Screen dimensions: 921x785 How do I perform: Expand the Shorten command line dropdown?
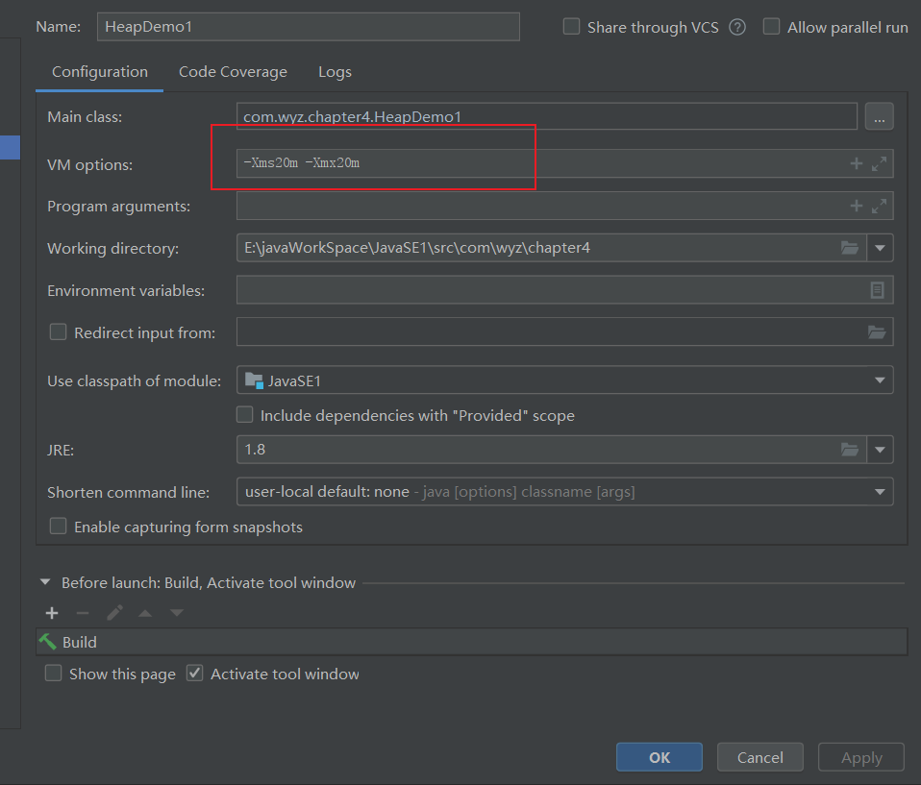879,492
